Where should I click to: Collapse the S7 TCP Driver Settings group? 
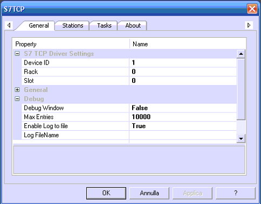[x=17, y=53]
